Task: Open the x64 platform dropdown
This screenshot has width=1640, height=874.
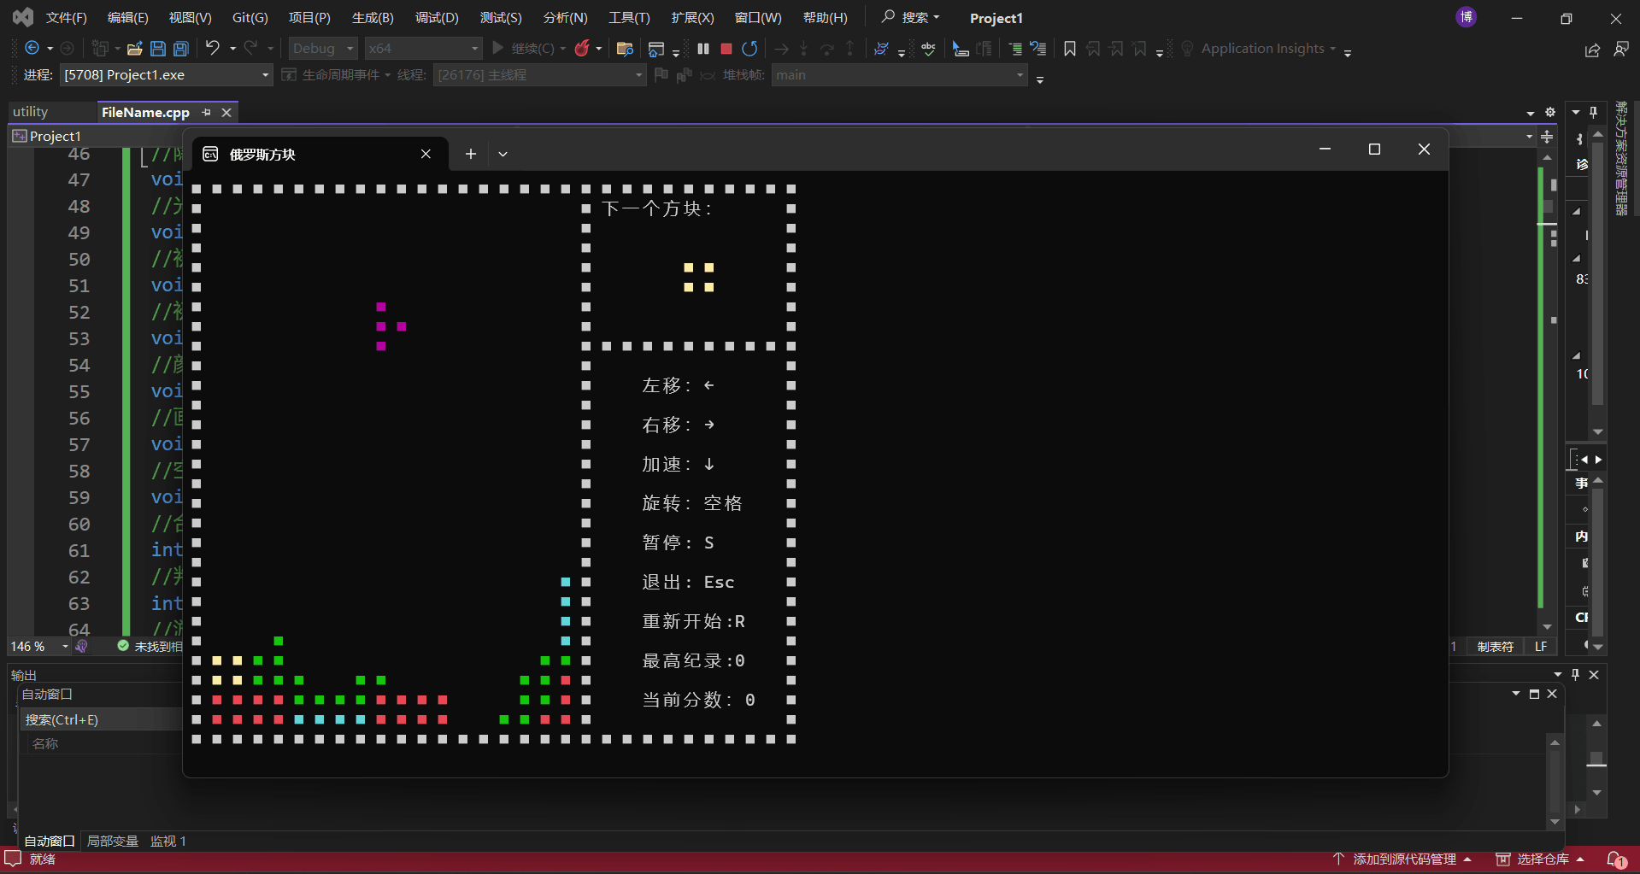Action: [x=423, y=49]
